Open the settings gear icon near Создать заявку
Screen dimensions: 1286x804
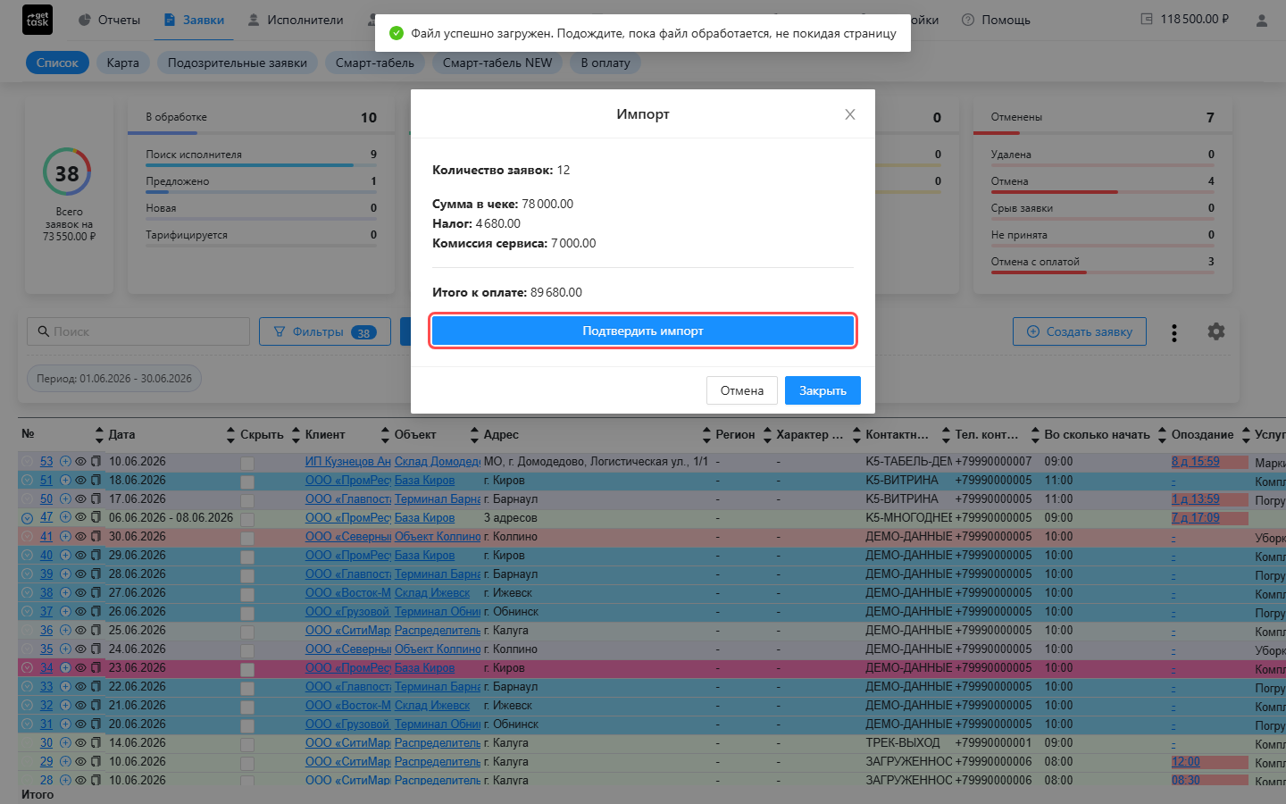click(1216, 331)
